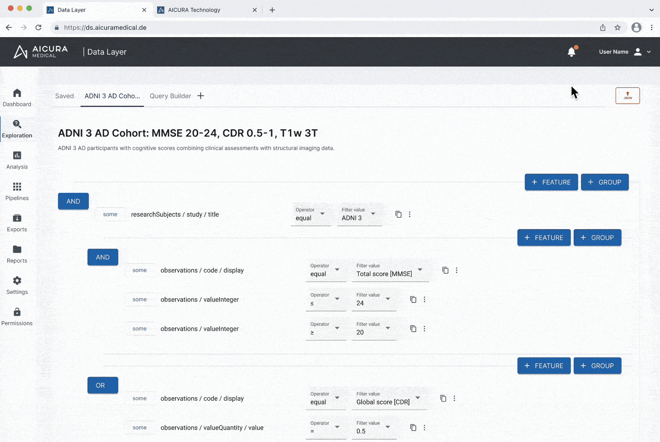
Task: Open more options for valueQuantity 0.5 row
Action: (424, 427)
